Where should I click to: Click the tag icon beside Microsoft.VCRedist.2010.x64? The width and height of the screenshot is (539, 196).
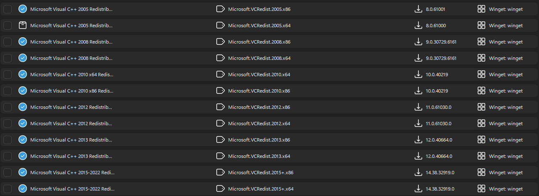pyautogui.click(x=220, y=75)
